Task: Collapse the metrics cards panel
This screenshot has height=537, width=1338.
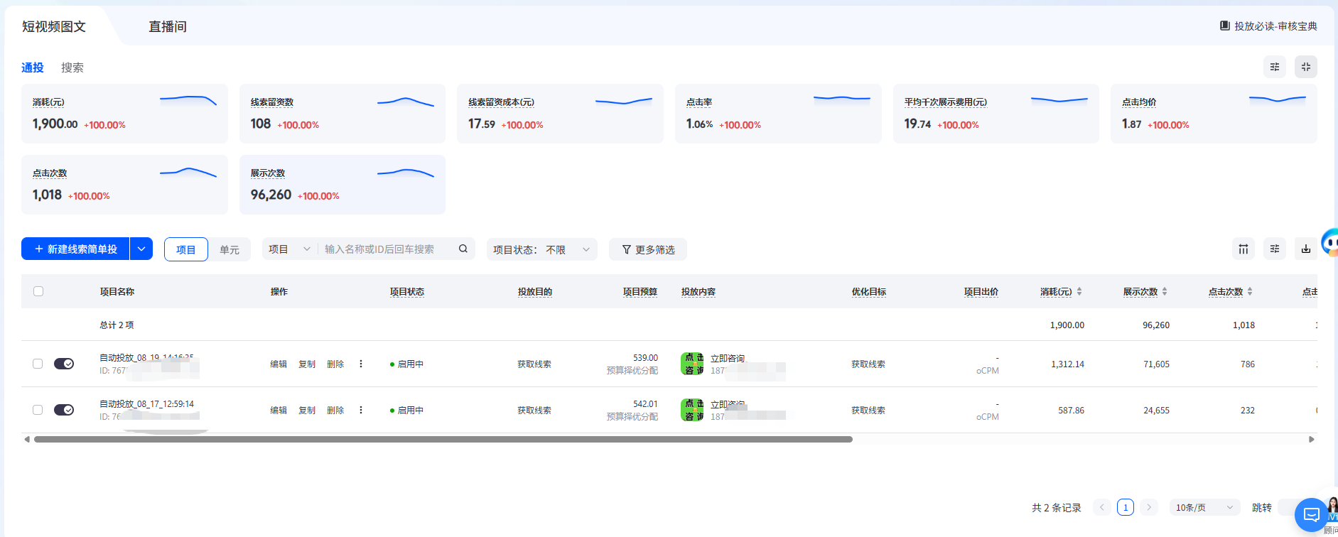Action: [x=1306, y=67]
